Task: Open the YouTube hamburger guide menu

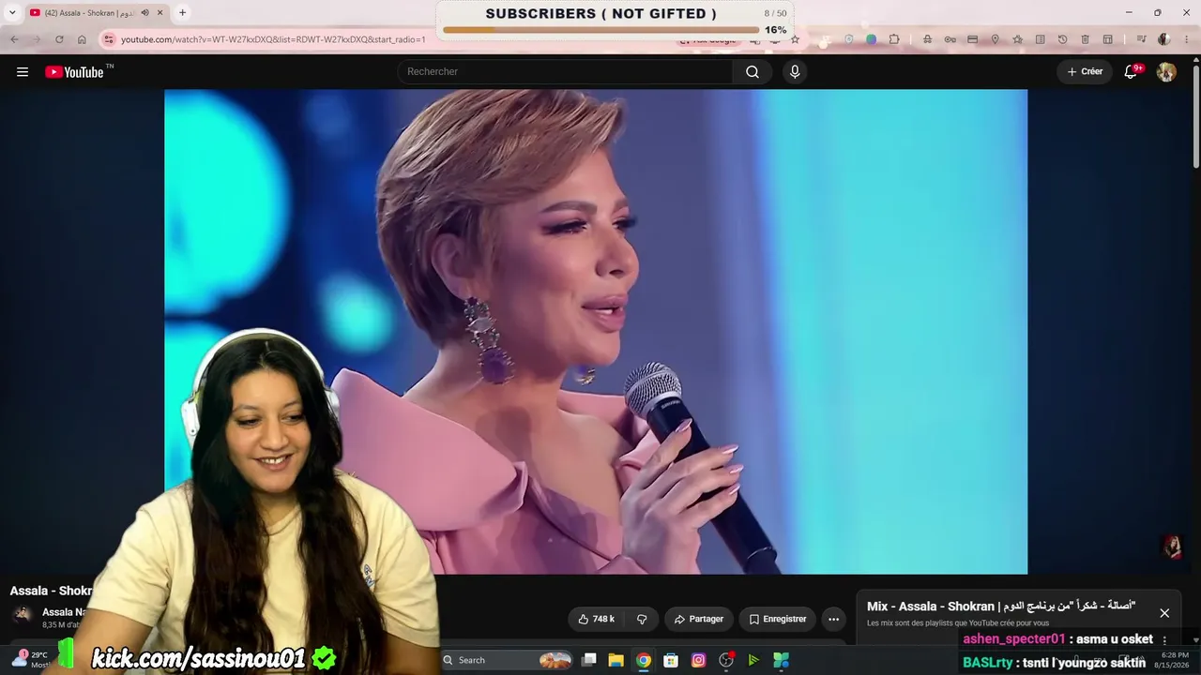Action: click(23, 72)
